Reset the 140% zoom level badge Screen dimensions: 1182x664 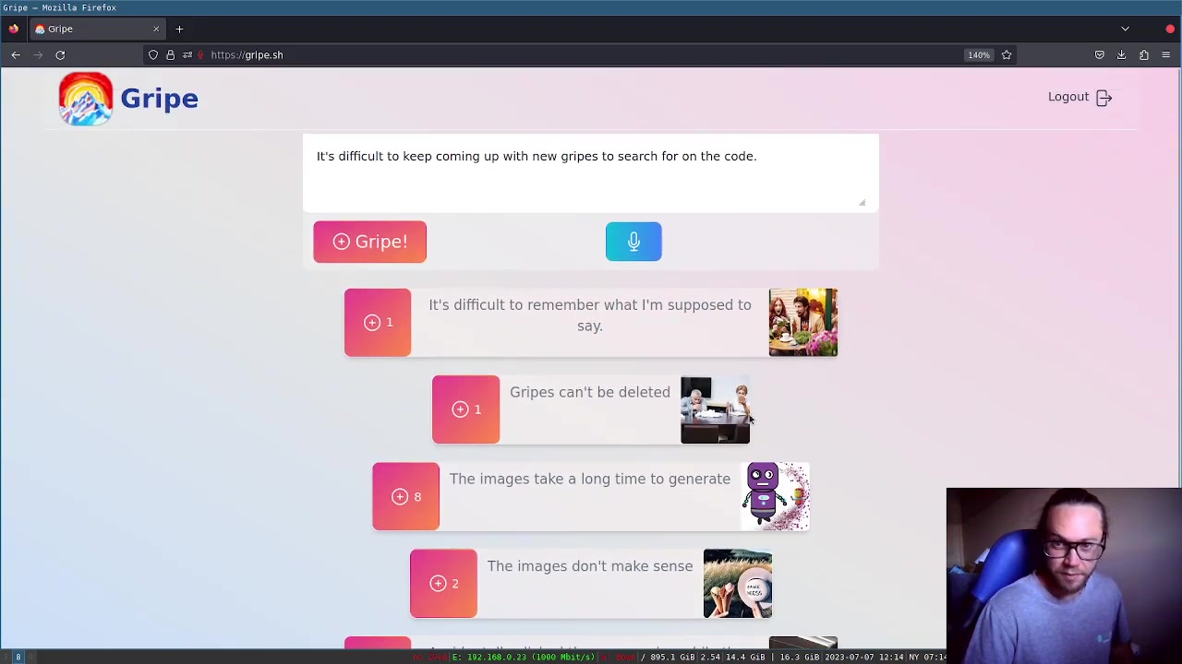tap(979, 55)
